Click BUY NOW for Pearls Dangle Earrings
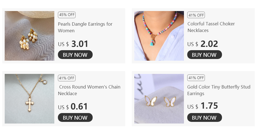The image size is (257, 134). click(75, 55)
